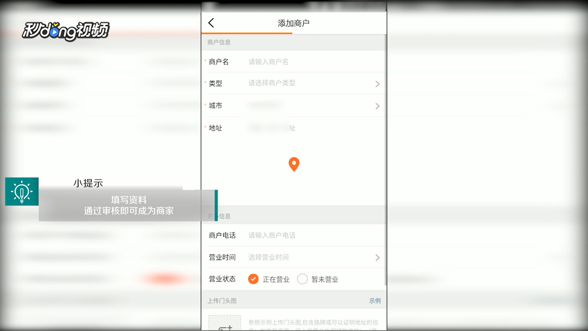Viewport: 588px width, 331px height.
Task: Tap the back arrow on 添加商户 screen
Action: [x=211, y=23]
